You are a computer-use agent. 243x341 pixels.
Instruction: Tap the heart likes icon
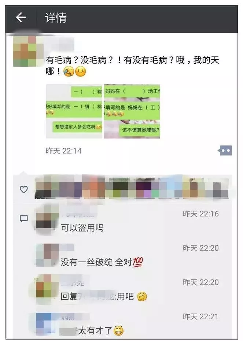coord(24,189)
